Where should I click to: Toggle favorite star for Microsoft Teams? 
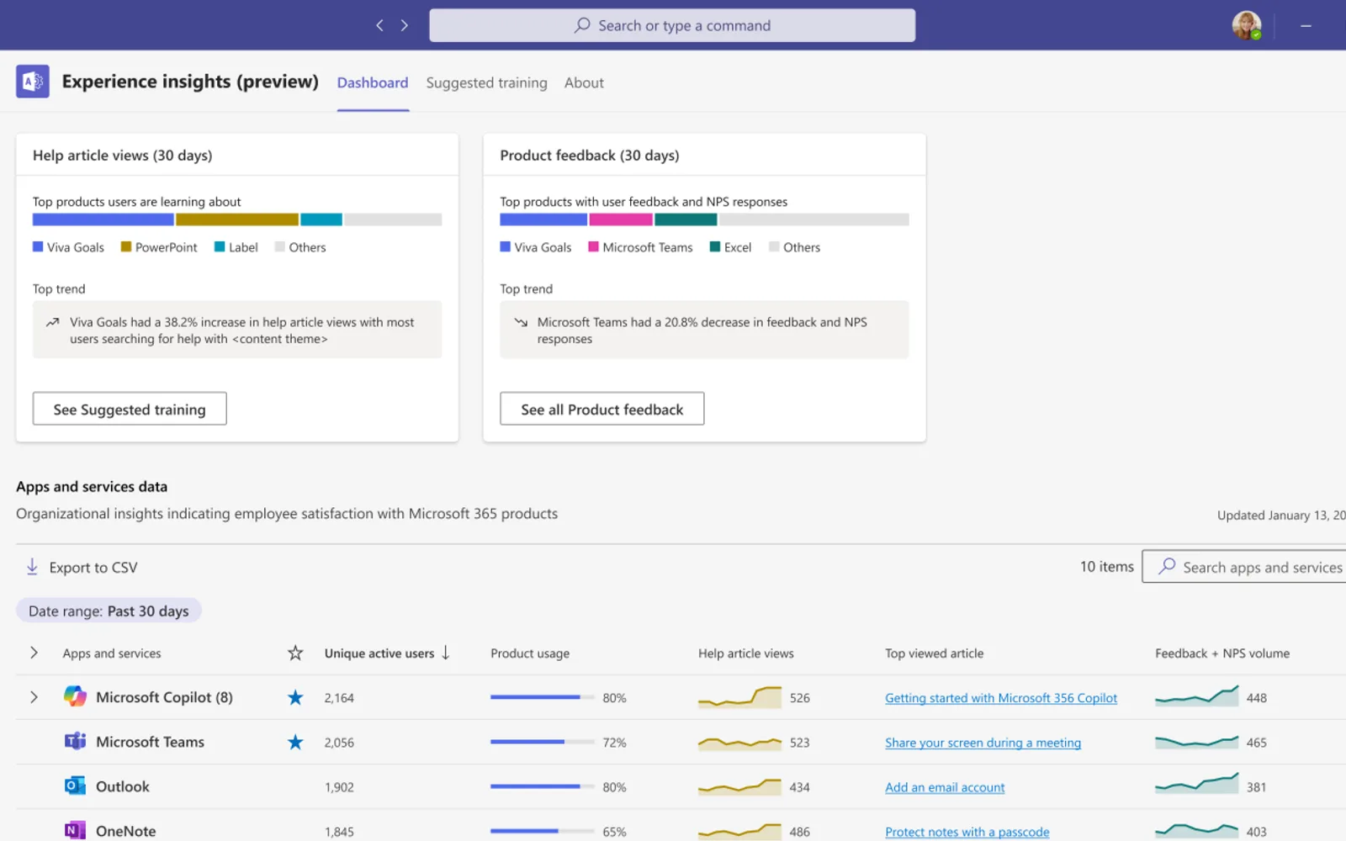click(x=295, y=742)
